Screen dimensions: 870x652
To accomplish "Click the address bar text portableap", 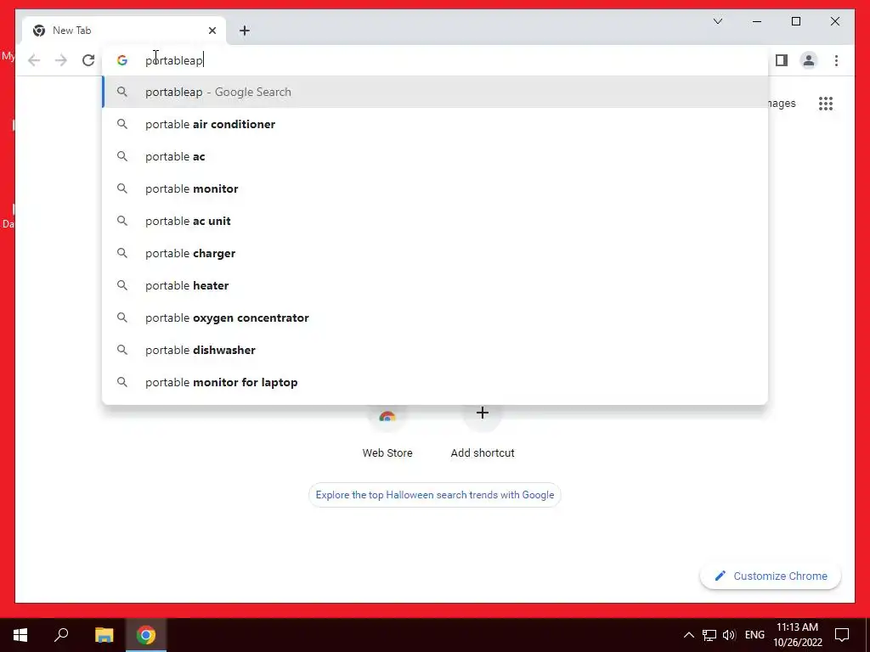I will 174,60.
